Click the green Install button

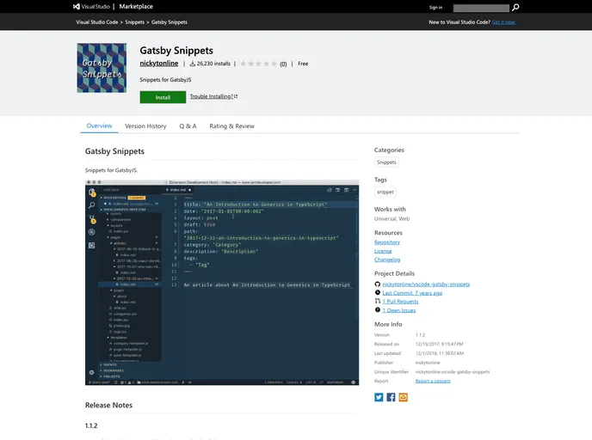pos(163,97)
